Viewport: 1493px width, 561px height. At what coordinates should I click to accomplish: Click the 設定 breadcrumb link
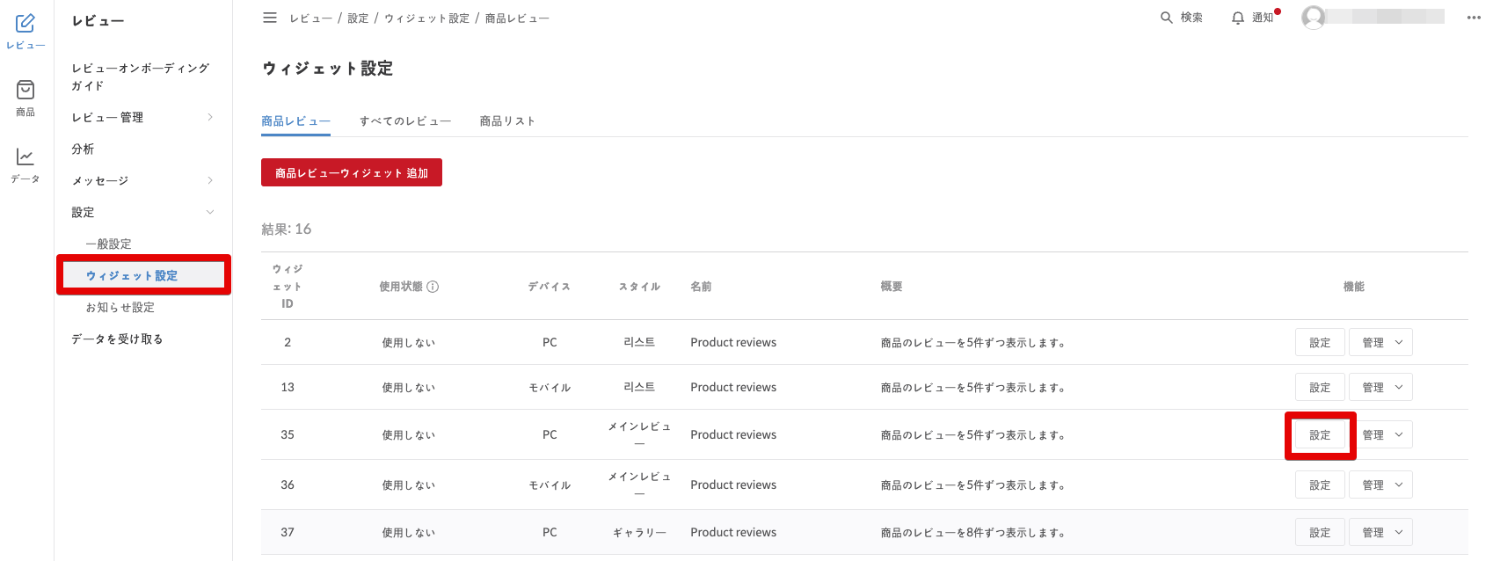[x=358, y=18]
